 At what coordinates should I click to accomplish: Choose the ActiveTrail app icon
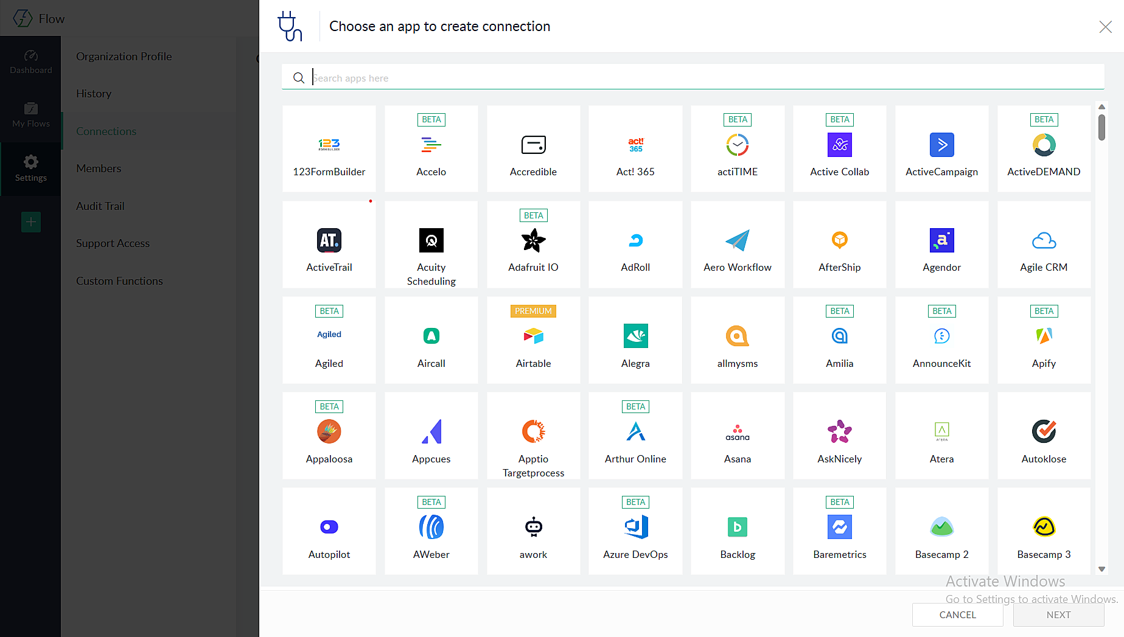coord(329,240)
